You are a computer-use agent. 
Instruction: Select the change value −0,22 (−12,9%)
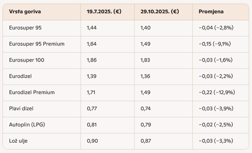coord(217,92)
